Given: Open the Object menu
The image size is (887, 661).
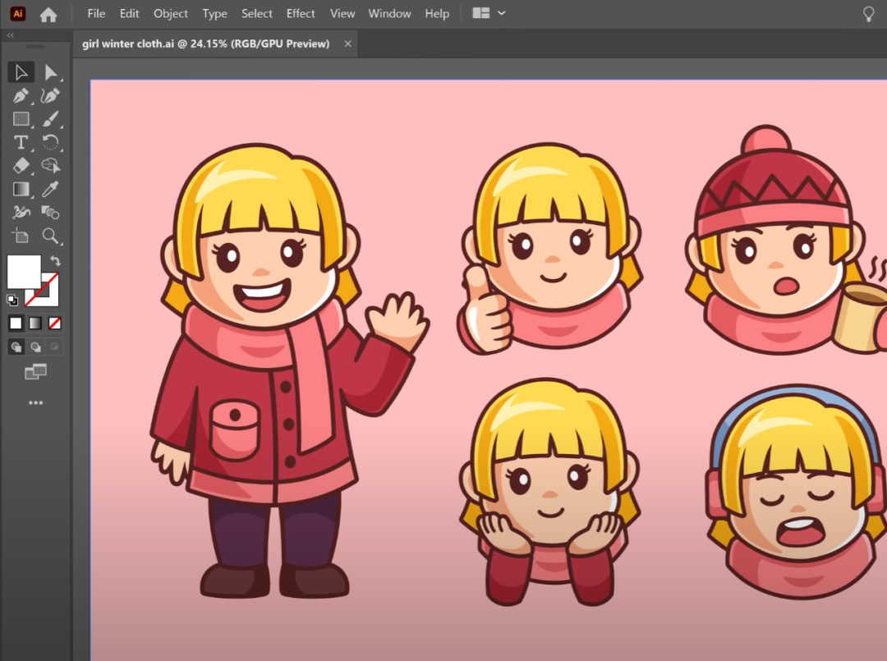Looking at the screenshot, I should (x=171, y=14).
